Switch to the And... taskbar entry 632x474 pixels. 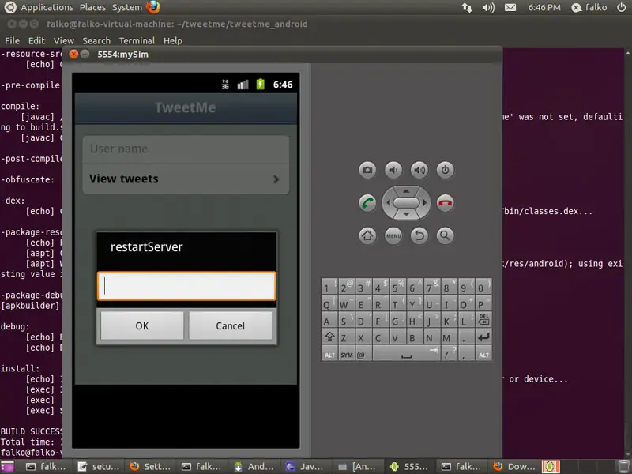pyautogui.click(x=254, y=467)
